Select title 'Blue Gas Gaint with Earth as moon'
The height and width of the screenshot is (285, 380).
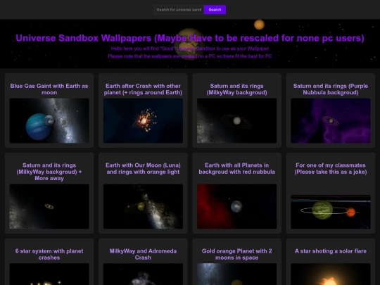(x=49, y=89)
